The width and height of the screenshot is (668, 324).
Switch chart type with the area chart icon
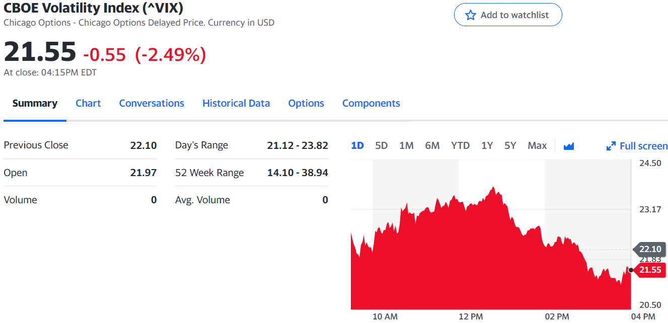[569, 146]
